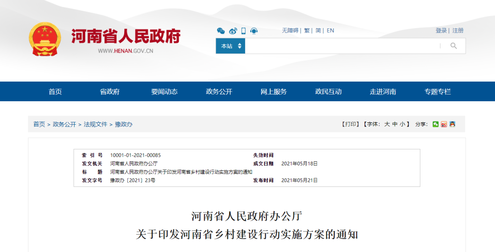Open the 网上服务 navigation tab

click(274, 92)
